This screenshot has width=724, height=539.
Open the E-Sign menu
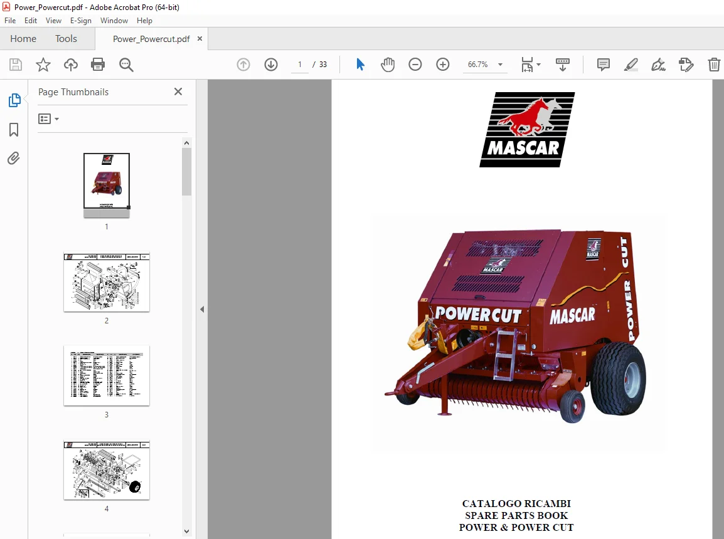coord(81,21)
